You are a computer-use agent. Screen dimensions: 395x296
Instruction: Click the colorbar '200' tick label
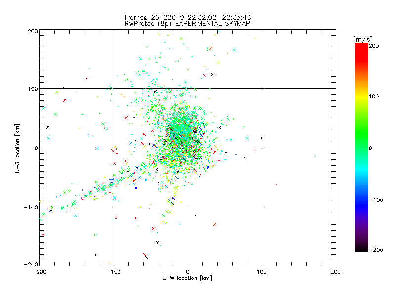[x=374, y=46]
